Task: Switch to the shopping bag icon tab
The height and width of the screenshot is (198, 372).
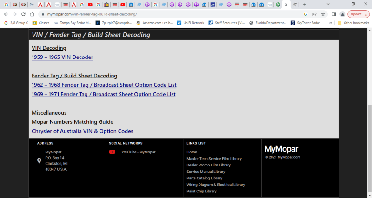Action: [106, 5]
